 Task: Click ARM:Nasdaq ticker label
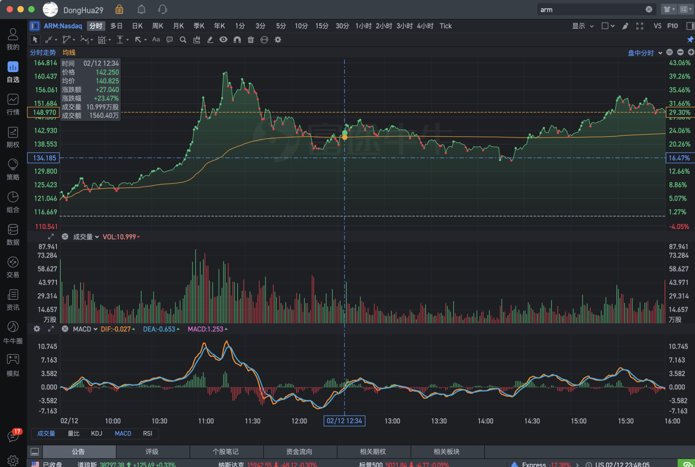pyautogui.click(x=63, y=26)
